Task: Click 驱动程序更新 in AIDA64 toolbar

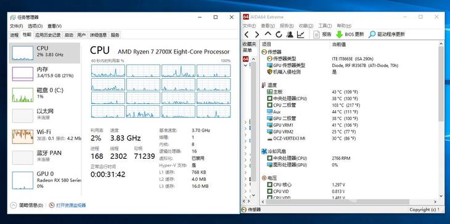Action: (387, 34)
